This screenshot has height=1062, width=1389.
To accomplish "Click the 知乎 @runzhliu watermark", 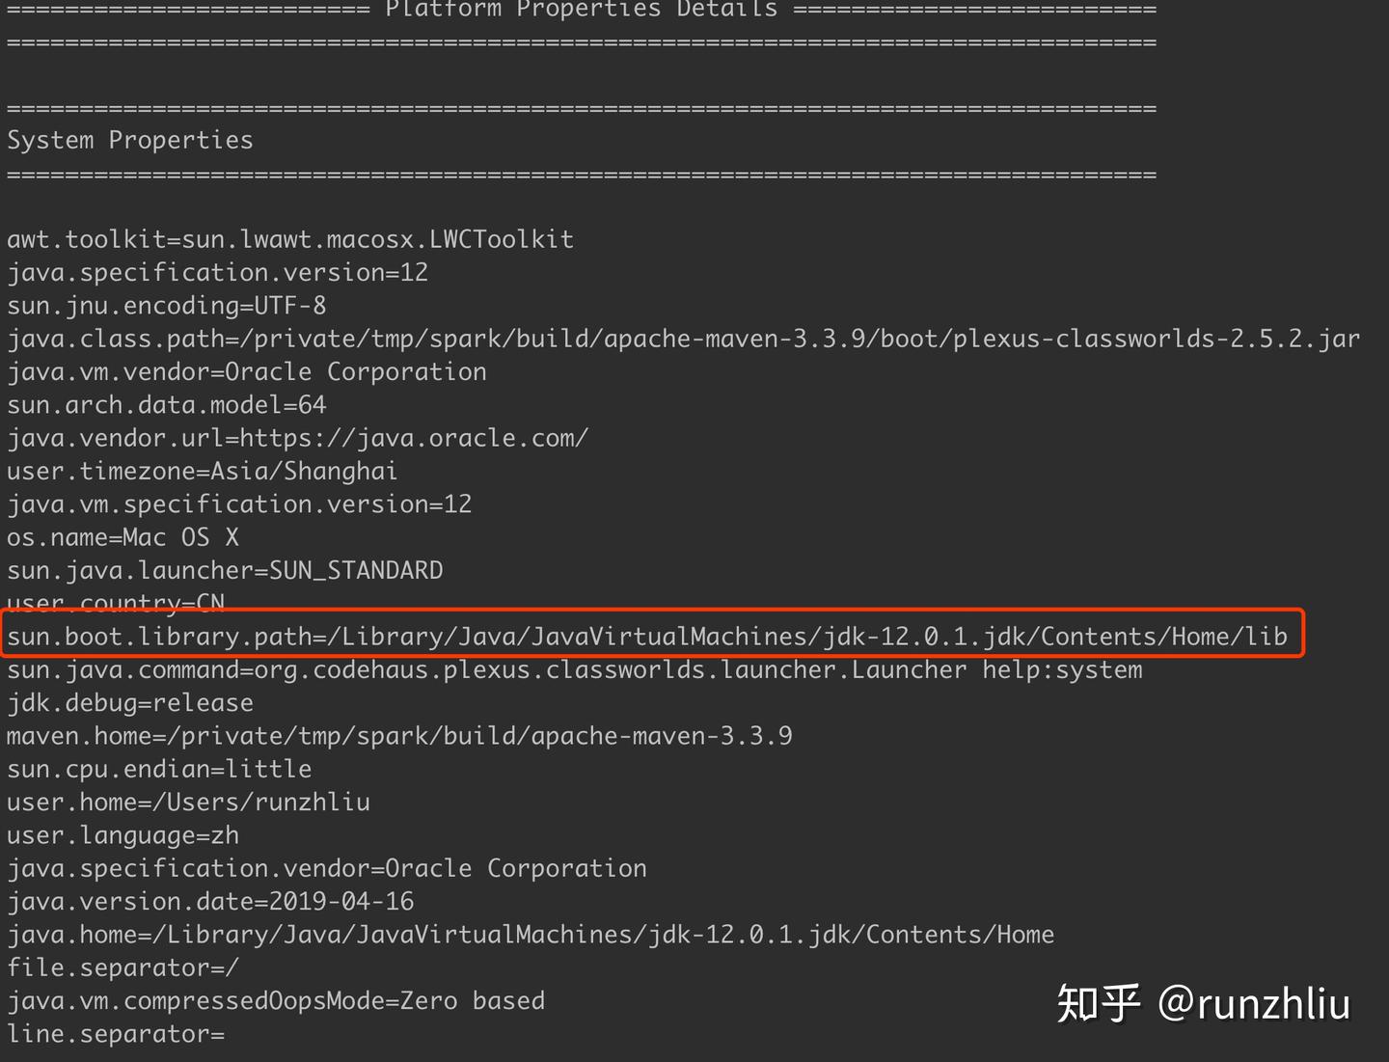I will 1203,1003.
